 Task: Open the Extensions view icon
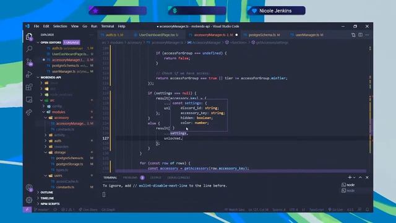(29, 87)
